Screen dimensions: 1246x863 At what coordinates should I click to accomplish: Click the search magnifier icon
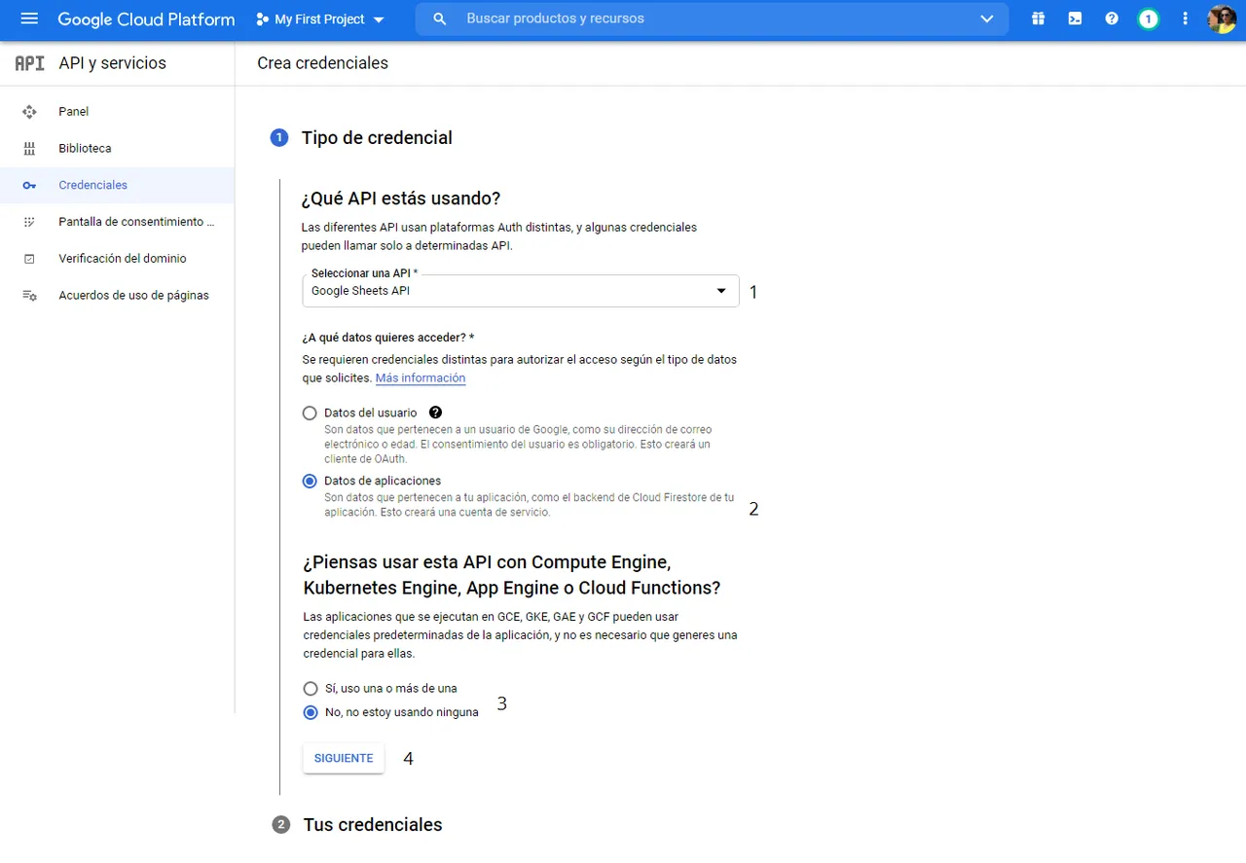(x=440, y=19)
